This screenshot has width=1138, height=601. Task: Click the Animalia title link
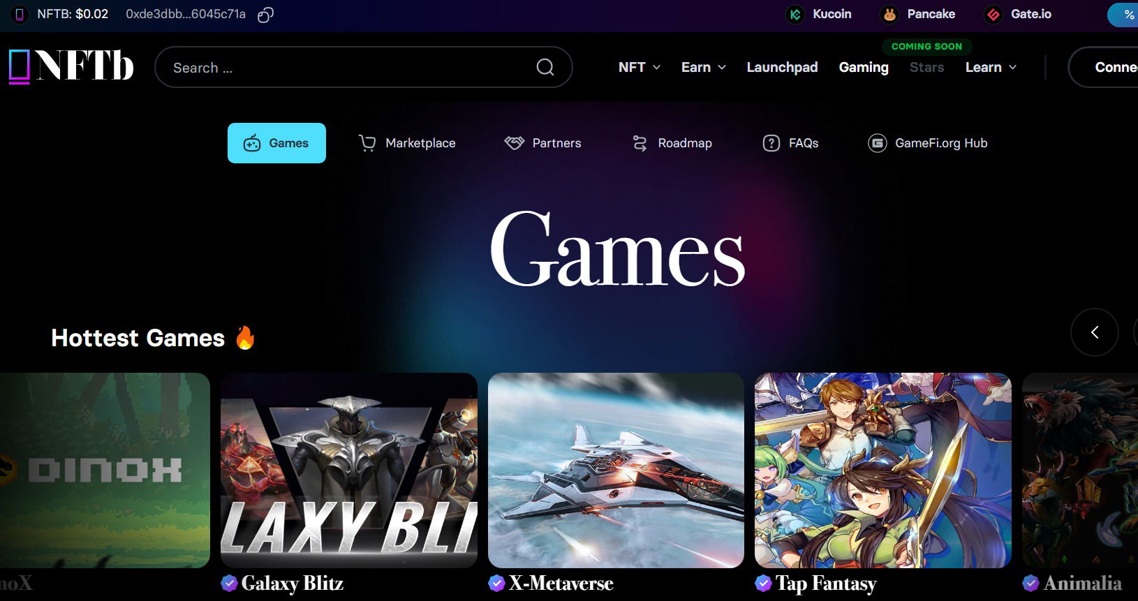tap(1083, 584)
